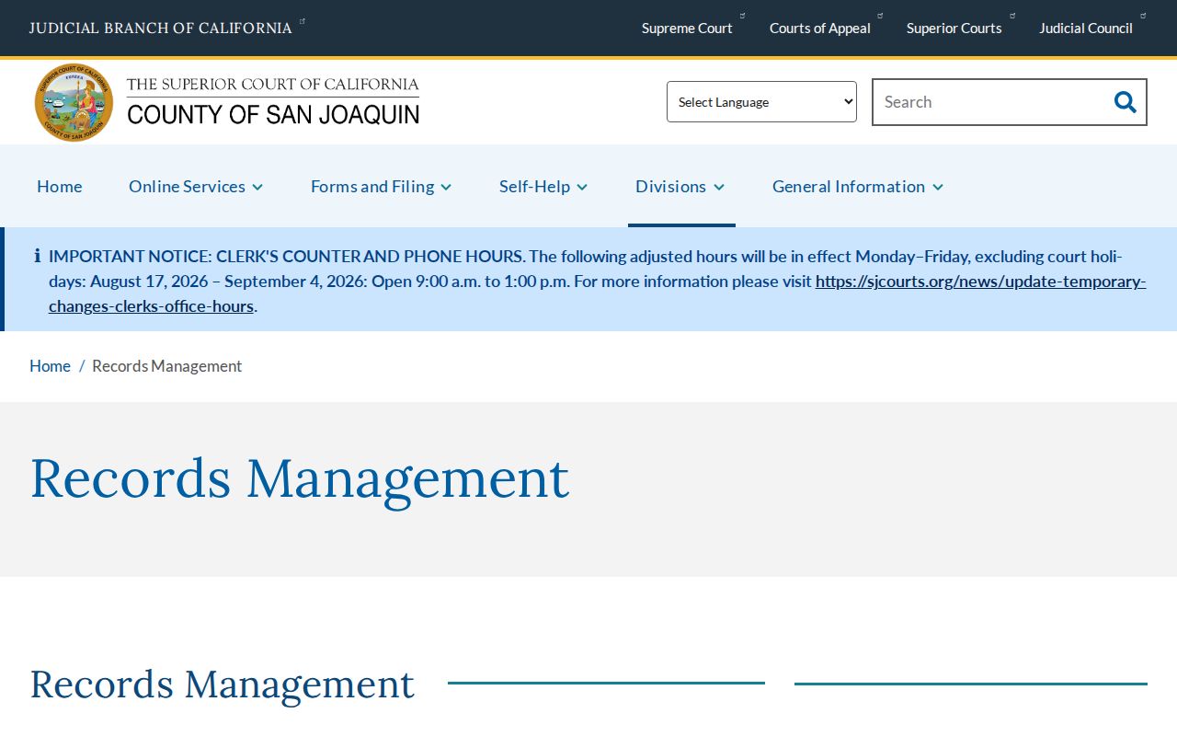
Task: Open the Courts of Appeal link
Action: [x=820, y=28]
